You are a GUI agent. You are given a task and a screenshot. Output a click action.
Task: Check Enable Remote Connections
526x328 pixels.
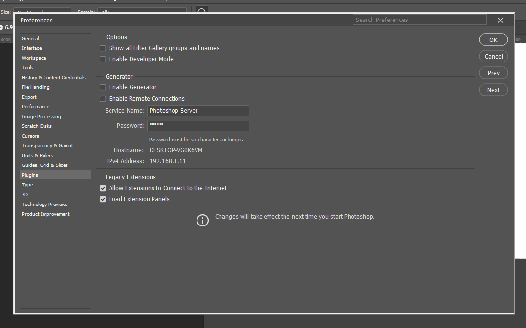coord(103,98)
